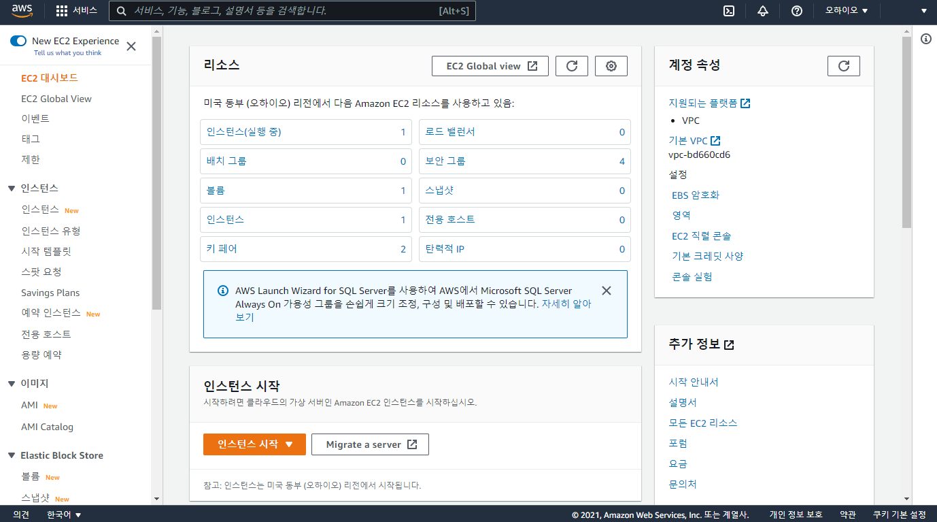Image resolution: width=937 pixels, height=522 pixels.
Task: Go to 이벤트 in sidebar
Action: [35, 118]
